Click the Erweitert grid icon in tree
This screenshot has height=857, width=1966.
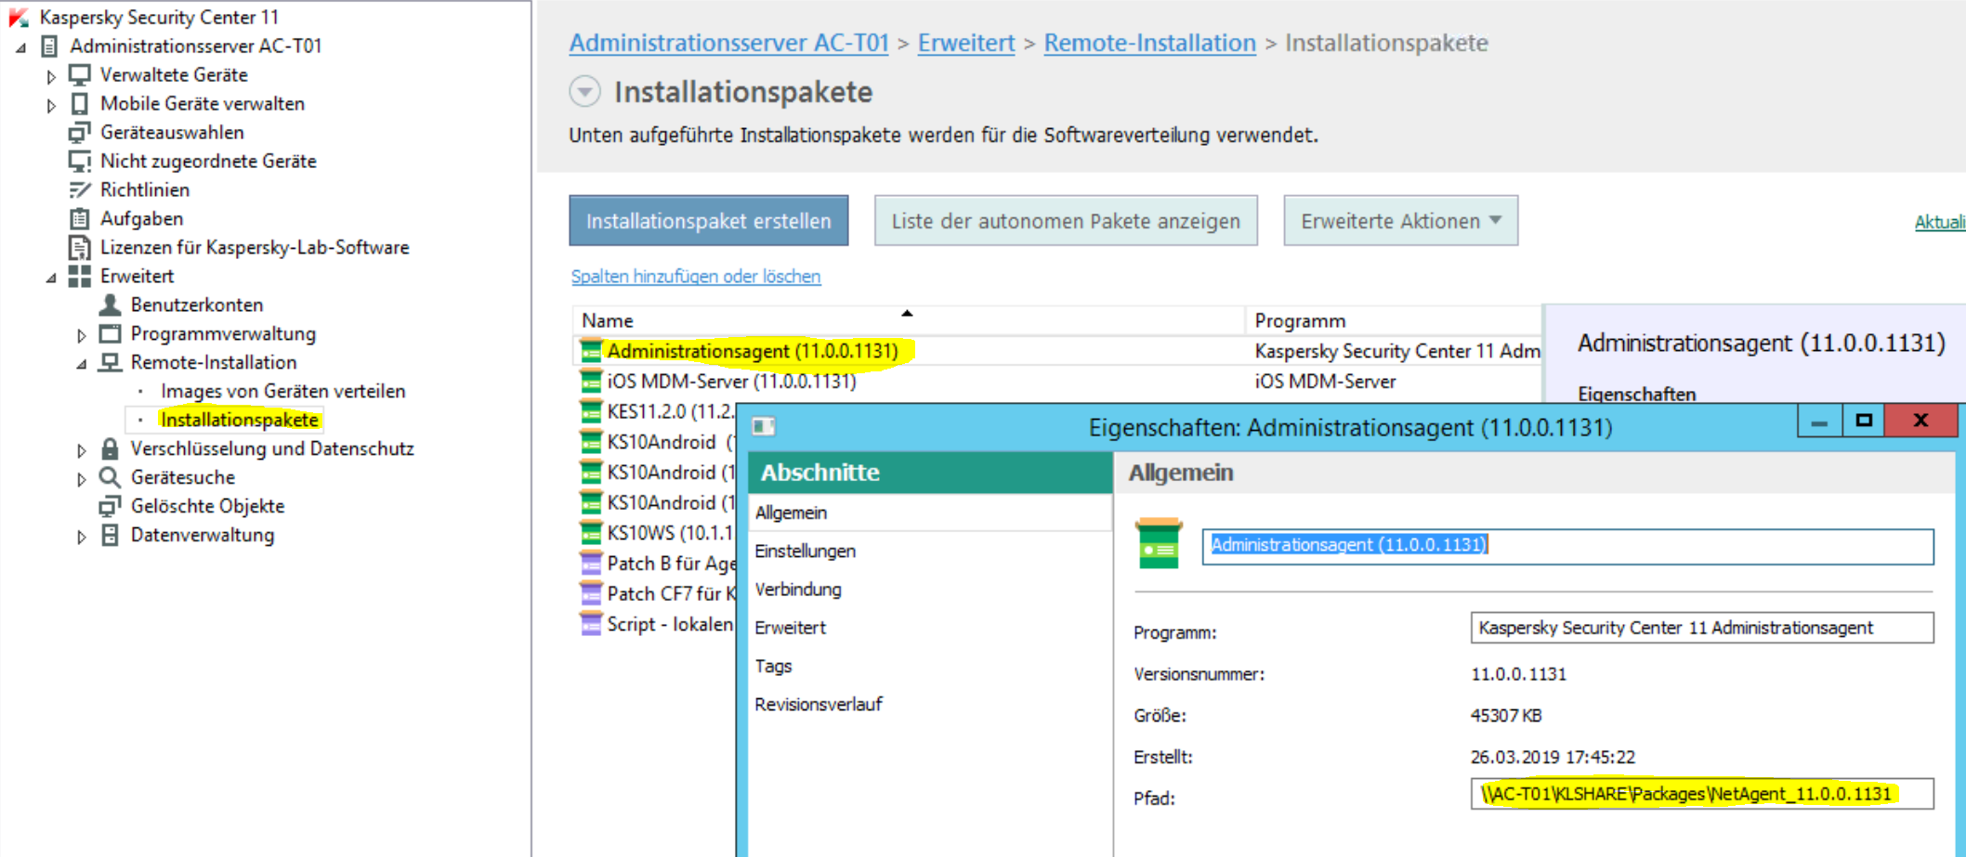[x=80, y=276]
